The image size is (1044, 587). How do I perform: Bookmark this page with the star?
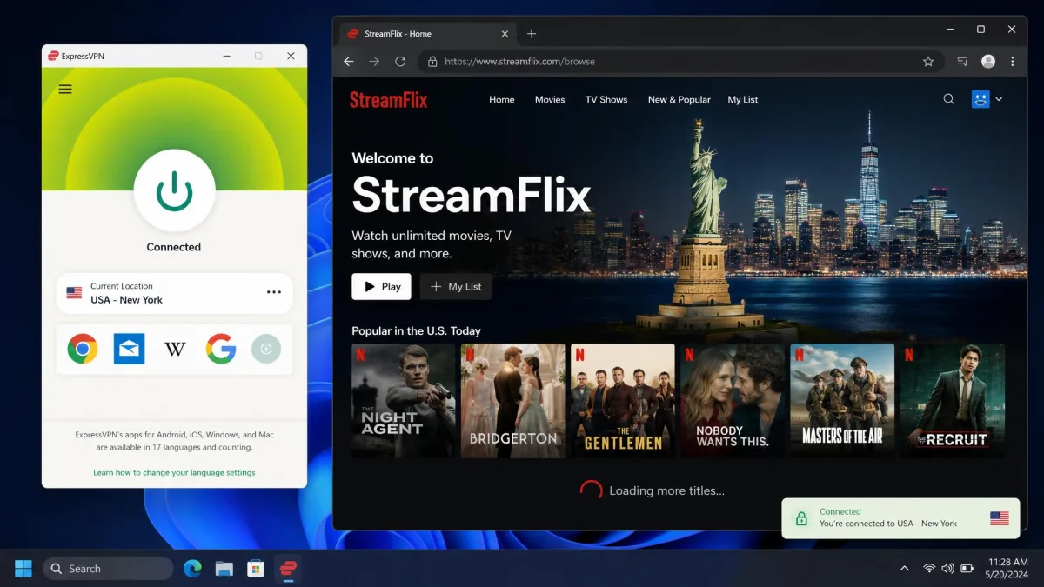[x=928, y=62]
